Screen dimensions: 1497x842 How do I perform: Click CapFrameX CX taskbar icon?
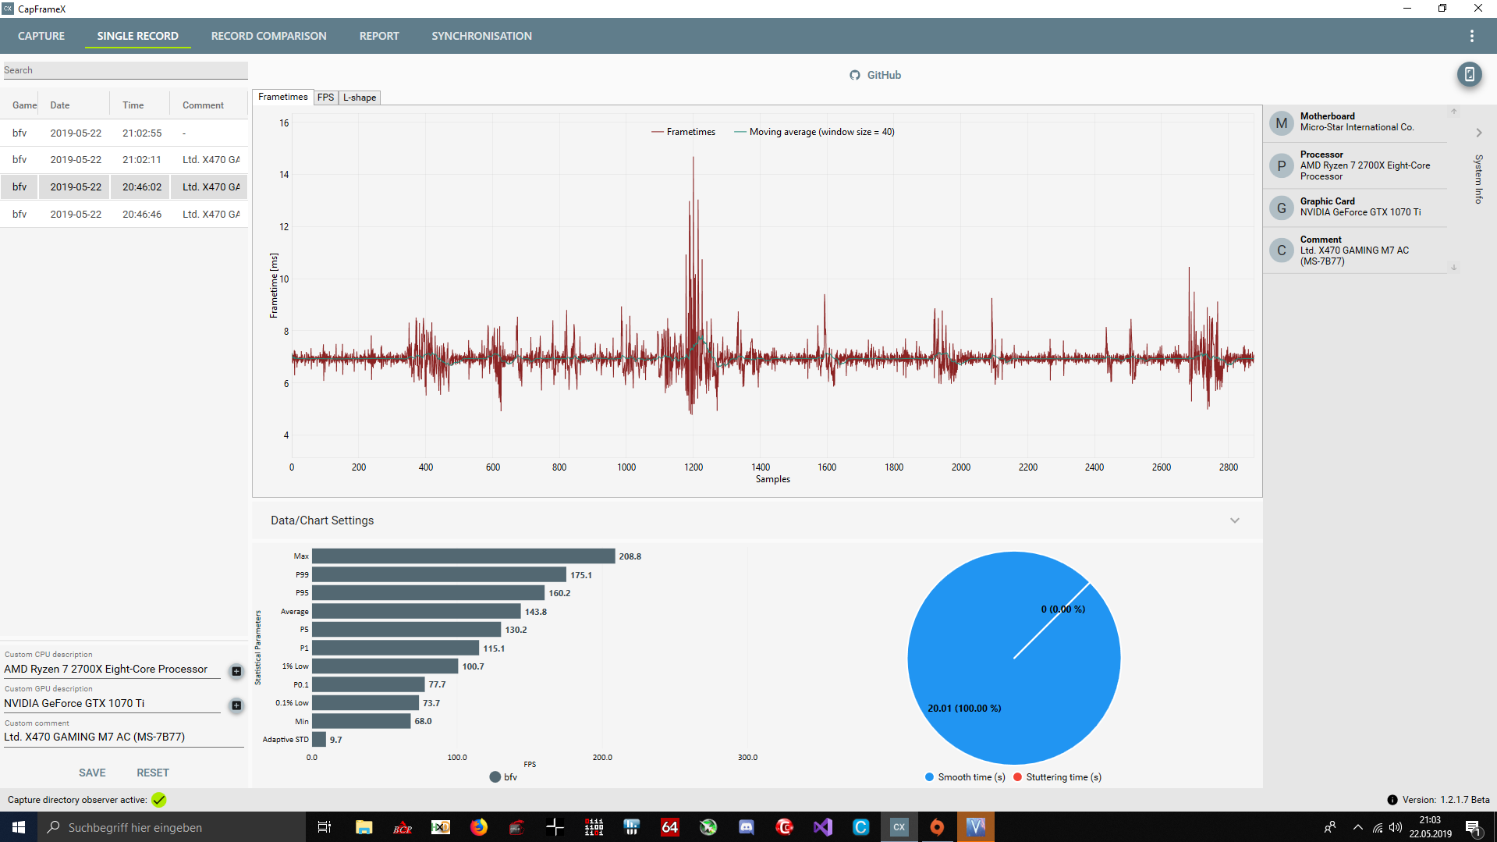pos(899,827)
